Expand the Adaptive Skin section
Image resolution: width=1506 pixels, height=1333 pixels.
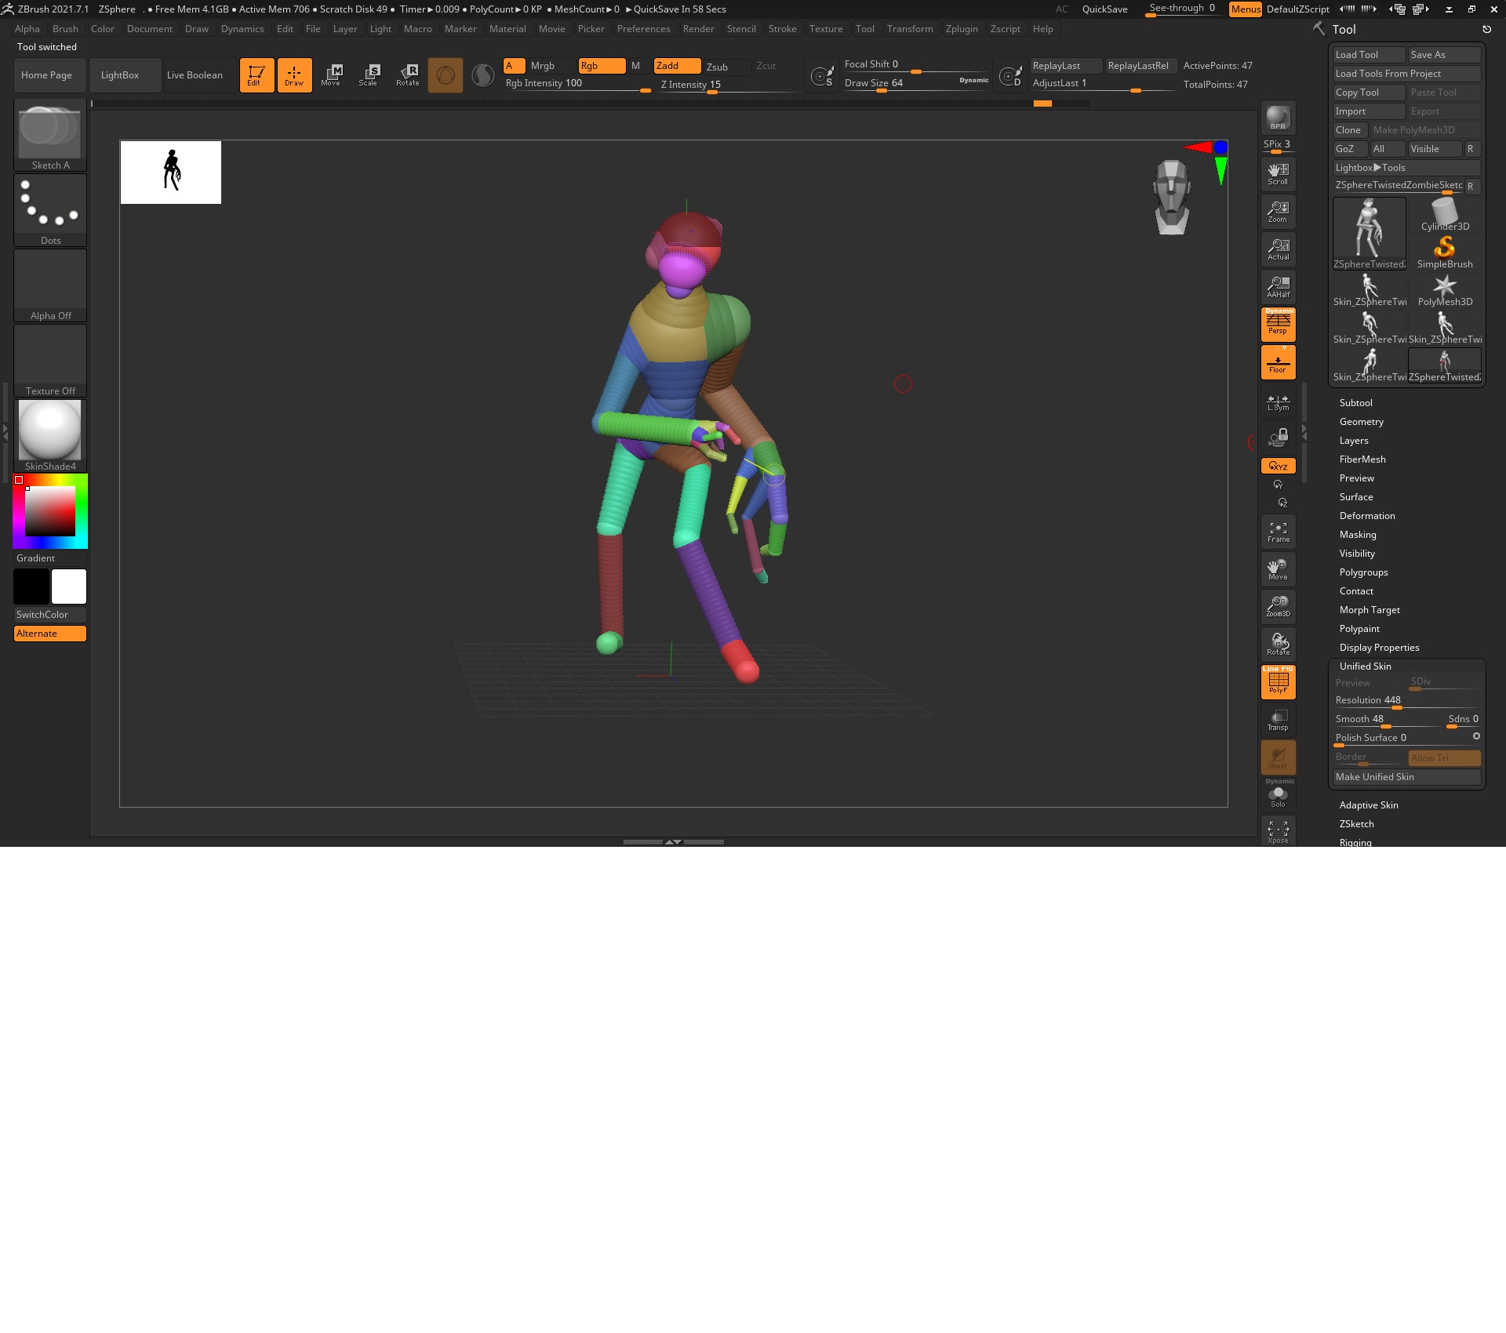[1368, 805]
